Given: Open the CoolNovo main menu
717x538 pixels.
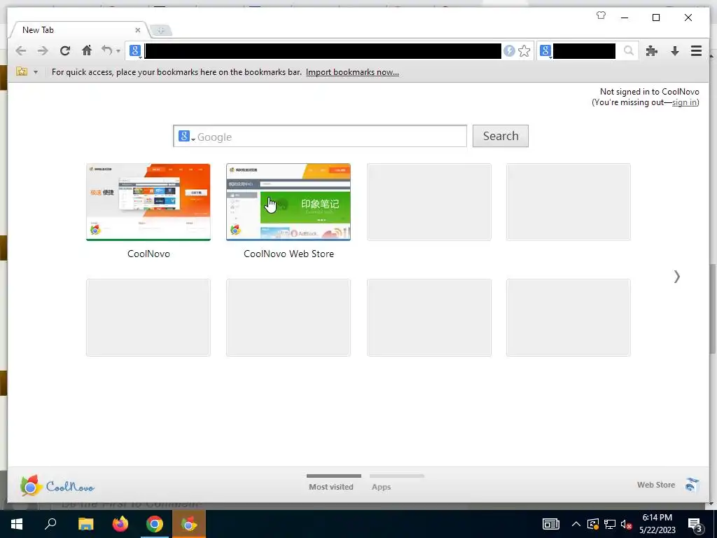Looking at the screenshot, I should click(696, 50).
